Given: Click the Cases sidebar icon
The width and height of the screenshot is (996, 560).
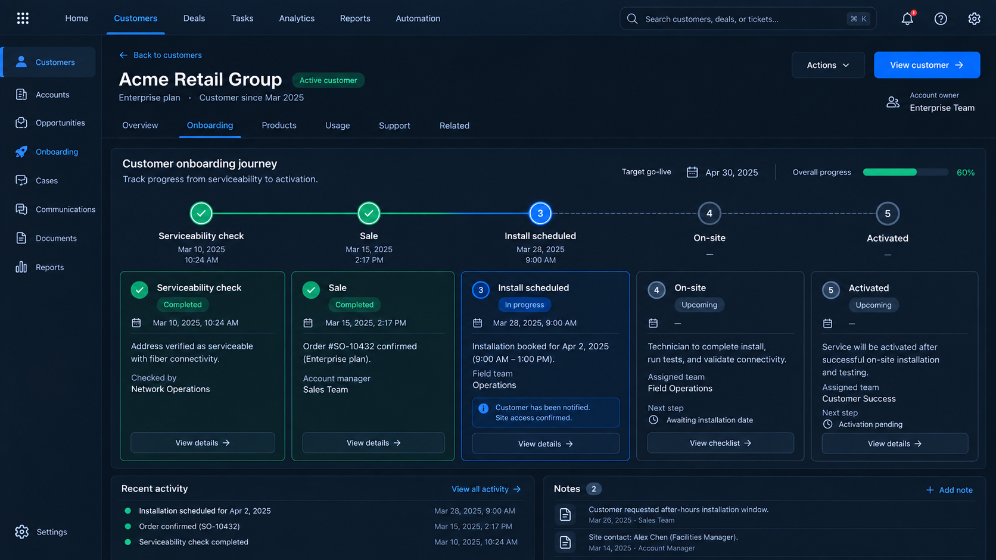Looking at the screenshot, I should pos(21,180).
